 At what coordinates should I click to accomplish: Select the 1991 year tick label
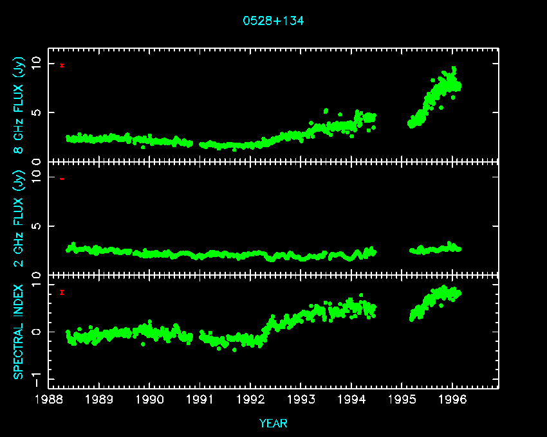(x=200, y=400)
